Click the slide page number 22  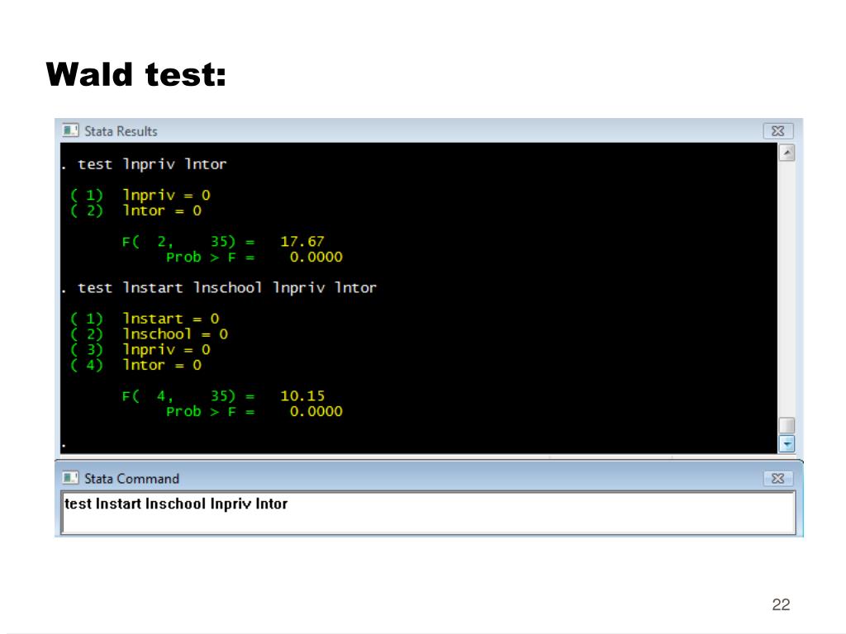point(781,604)
